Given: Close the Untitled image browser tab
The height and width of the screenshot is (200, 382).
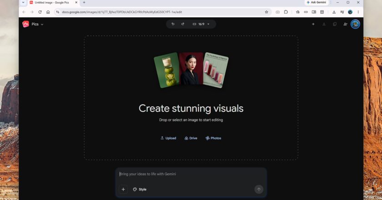Looking at the screenshot, I should pyautogui.click(x=76, y=2).
